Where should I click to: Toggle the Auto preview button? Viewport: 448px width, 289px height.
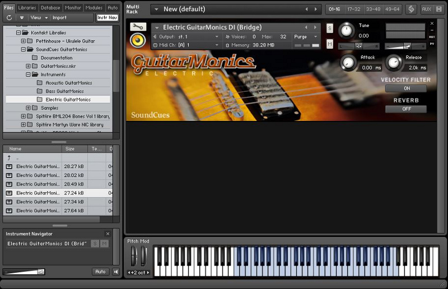(100, 272)
